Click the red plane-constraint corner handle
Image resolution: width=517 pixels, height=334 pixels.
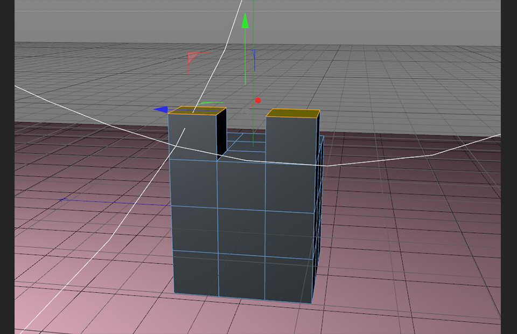pyautogui.click(x=192, y=57)
